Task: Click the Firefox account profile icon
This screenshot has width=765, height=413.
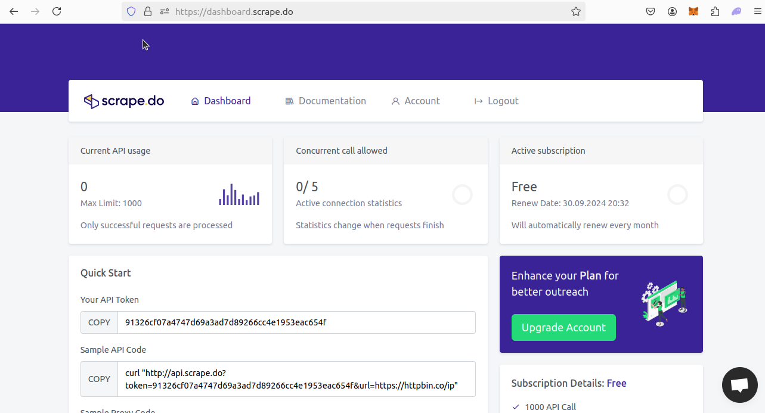Action: pos(672,11)
